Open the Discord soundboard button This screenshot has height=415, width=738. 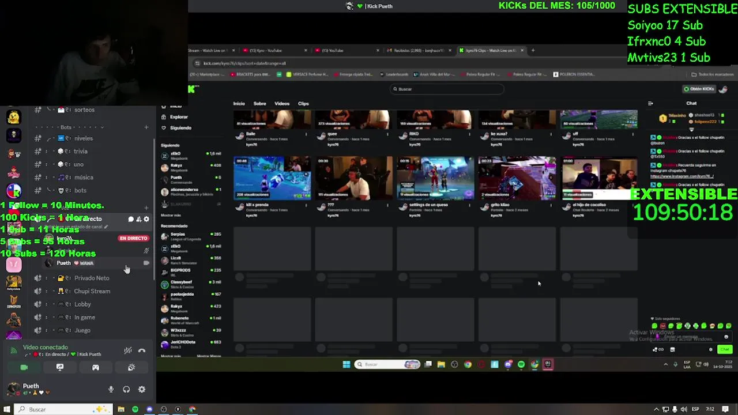(131, 367)
